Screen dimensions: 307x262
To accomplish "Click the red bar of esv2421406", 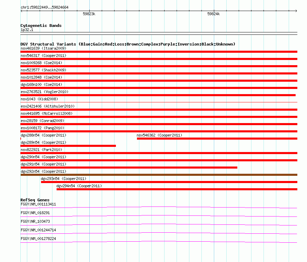I will pyautogui.click(x=159, y=110).
